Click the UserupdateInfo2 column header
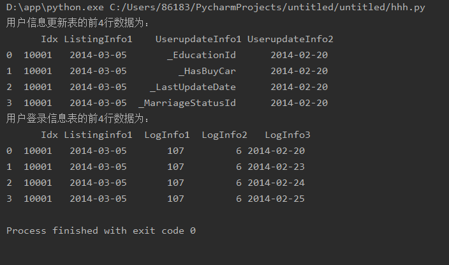 pos(290,39)
